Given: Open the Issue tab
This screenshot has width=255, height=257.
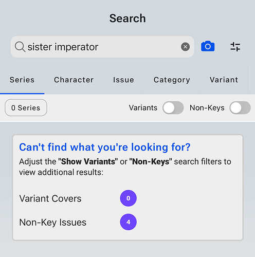Looking at the screenshot, I should (123, 80).
